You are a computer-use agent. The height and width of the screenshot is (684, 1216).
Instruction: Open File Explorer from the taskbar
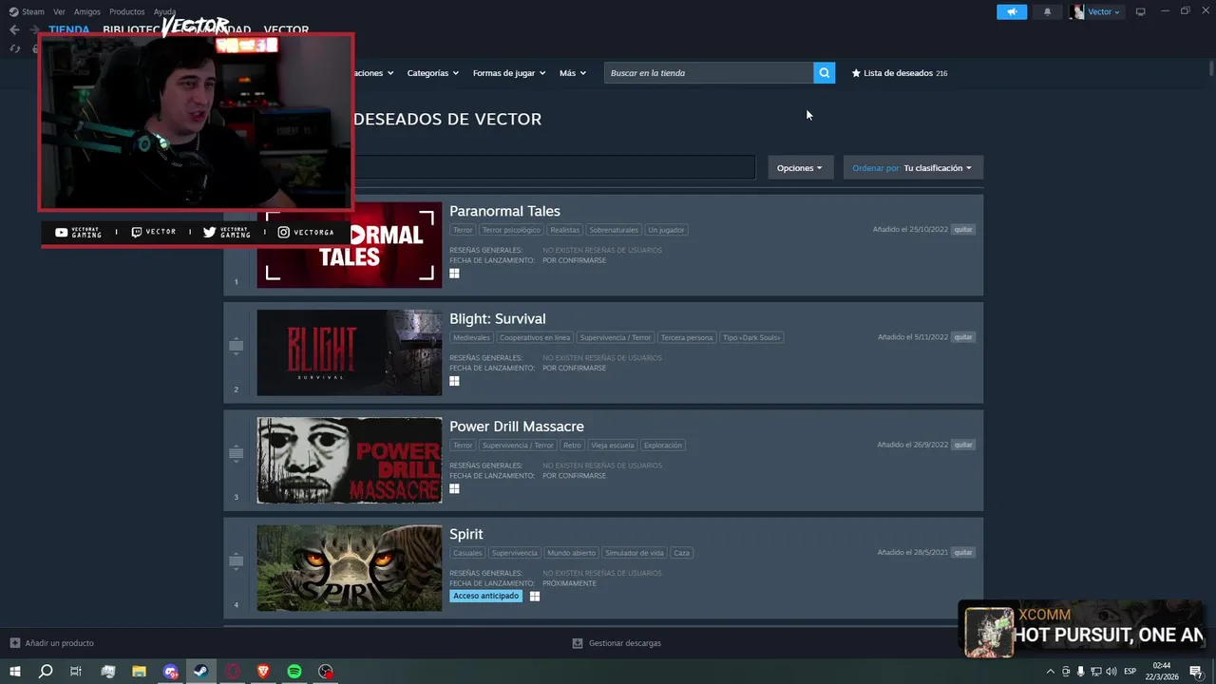[x=139, y=672]
